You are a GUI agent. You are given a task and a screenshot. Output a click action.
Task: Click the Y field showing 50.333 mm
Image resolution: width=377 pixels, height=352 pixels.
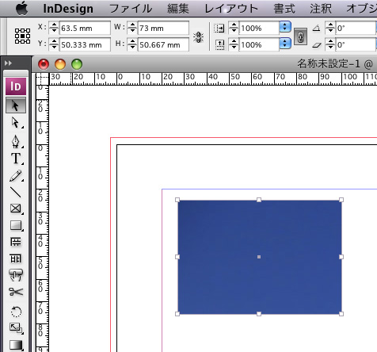point(85,44)
